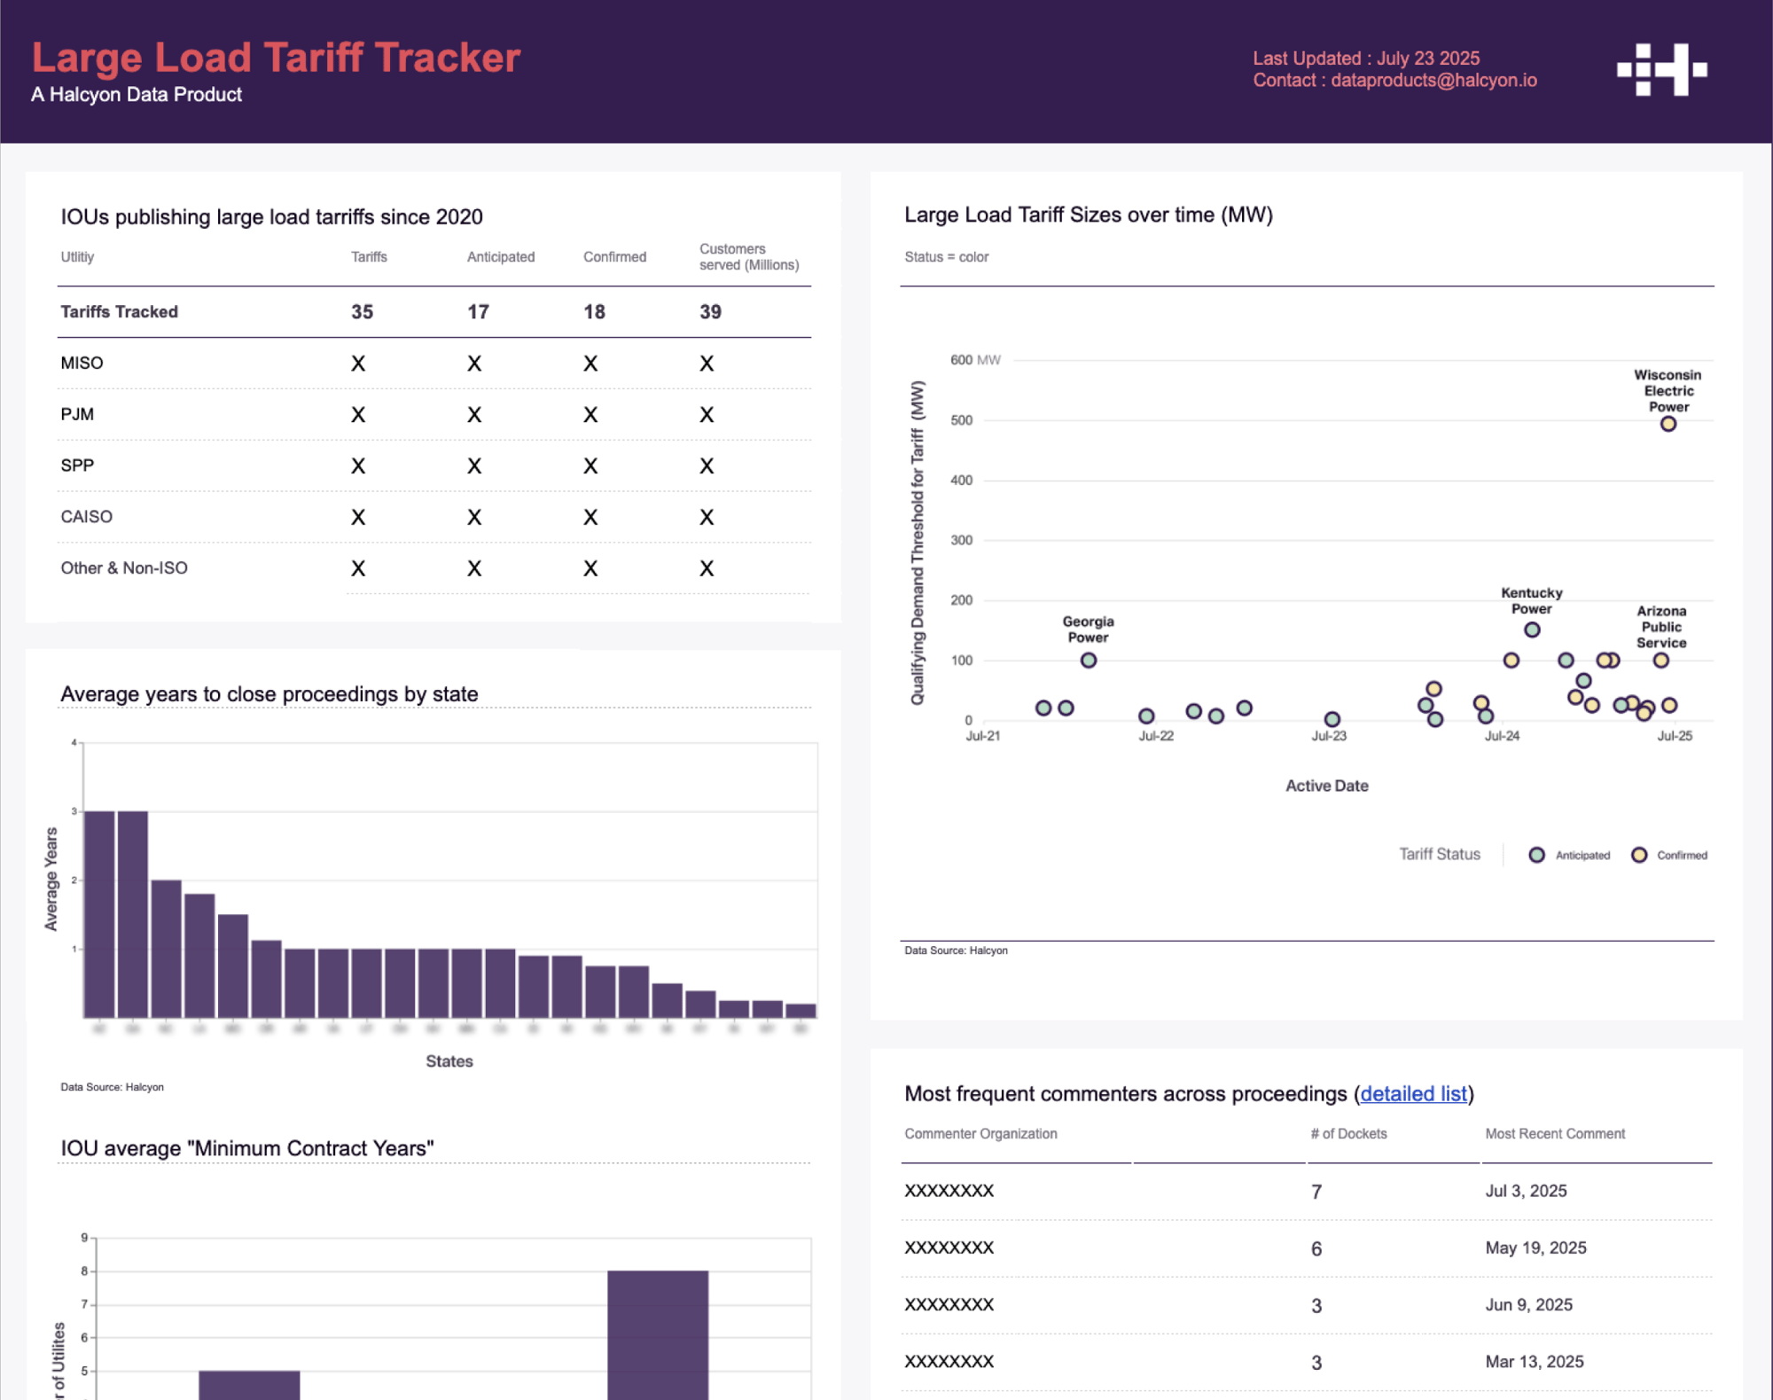Select the Arizona Public Service data point
Screen dimensions: 1773x1400
pos(1660,660)
